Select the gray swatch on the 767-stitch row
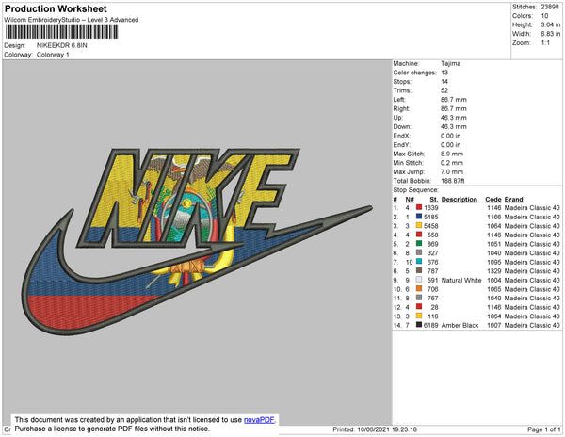Viewport: 565px width, 437px height. [x=419, y=298]
